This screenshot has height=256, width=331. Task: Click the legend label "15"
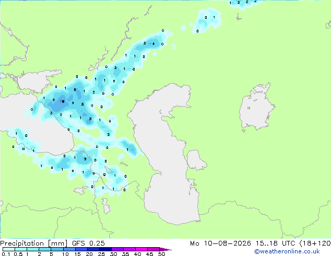[77, 254]
